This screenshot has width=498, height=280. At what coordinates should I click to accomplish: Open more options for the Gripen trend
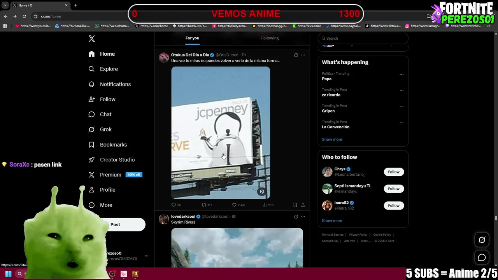pyautogui.click(x=402, y=107)
